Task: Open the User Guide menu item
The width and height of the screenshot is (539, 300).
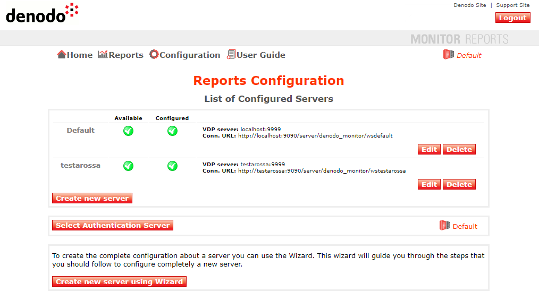Action: (256, 55)
